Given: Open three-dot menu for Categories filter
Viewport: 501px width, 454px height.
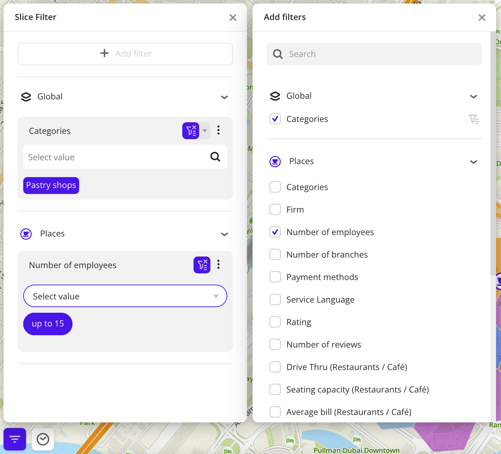Looking at the screenshot, I should [x=218, y=130].
